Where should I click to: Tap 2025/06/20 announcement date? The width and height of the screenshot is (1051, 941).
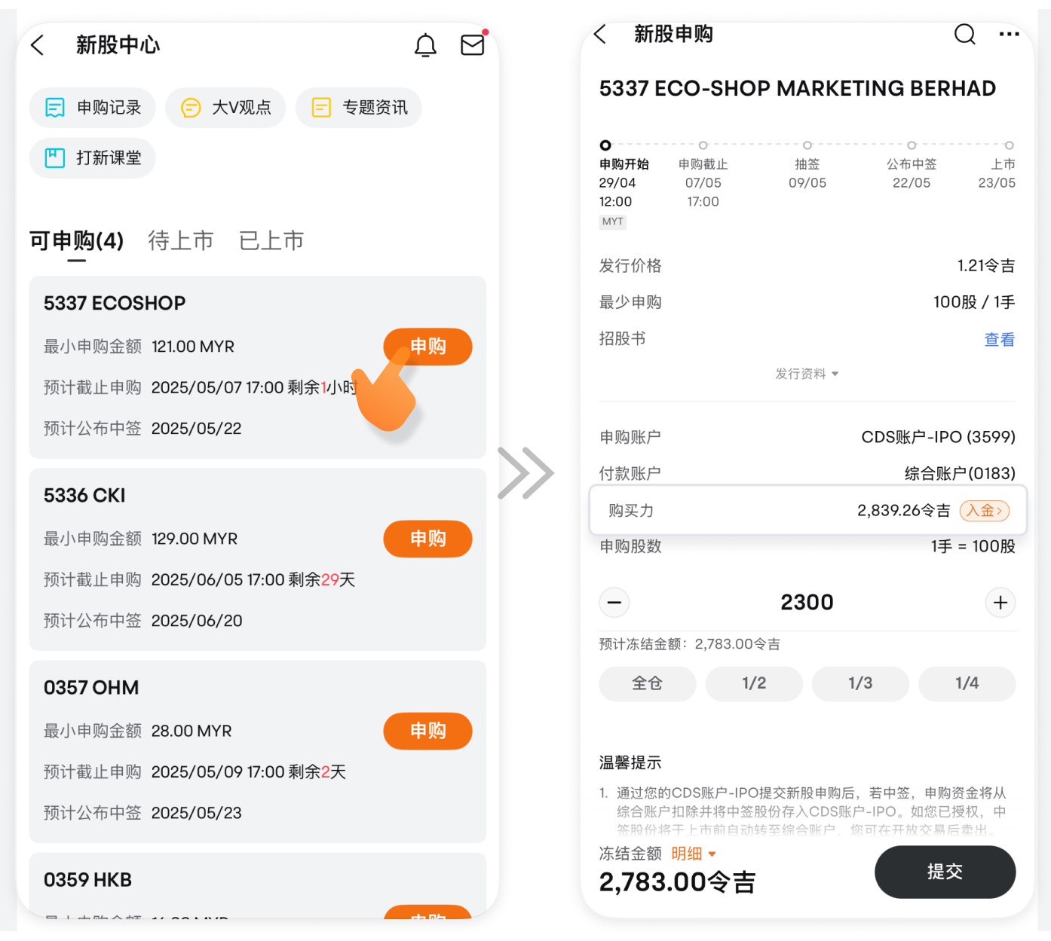[197, 621]
